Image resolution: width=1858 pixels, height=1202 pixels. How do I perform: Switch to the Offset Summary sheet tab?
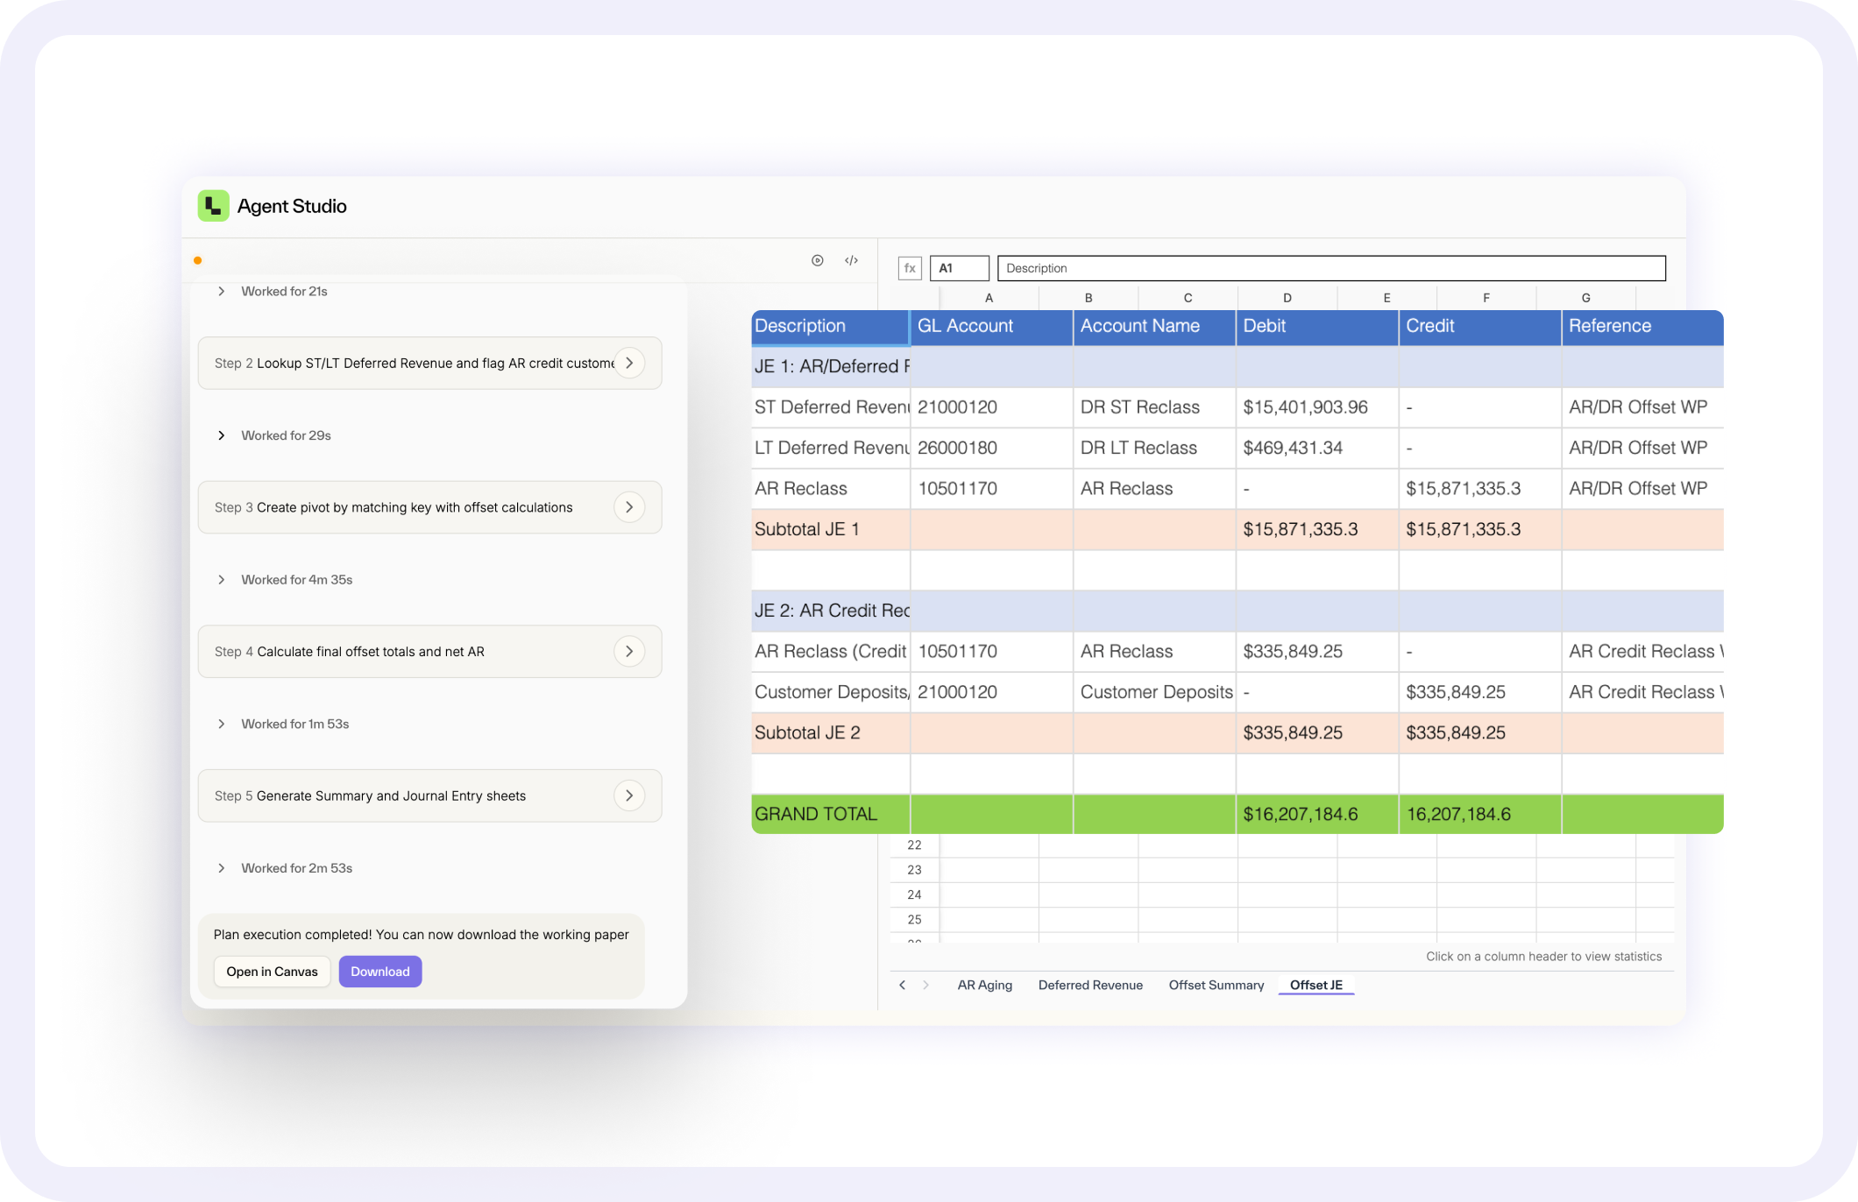click(1216, 985)
